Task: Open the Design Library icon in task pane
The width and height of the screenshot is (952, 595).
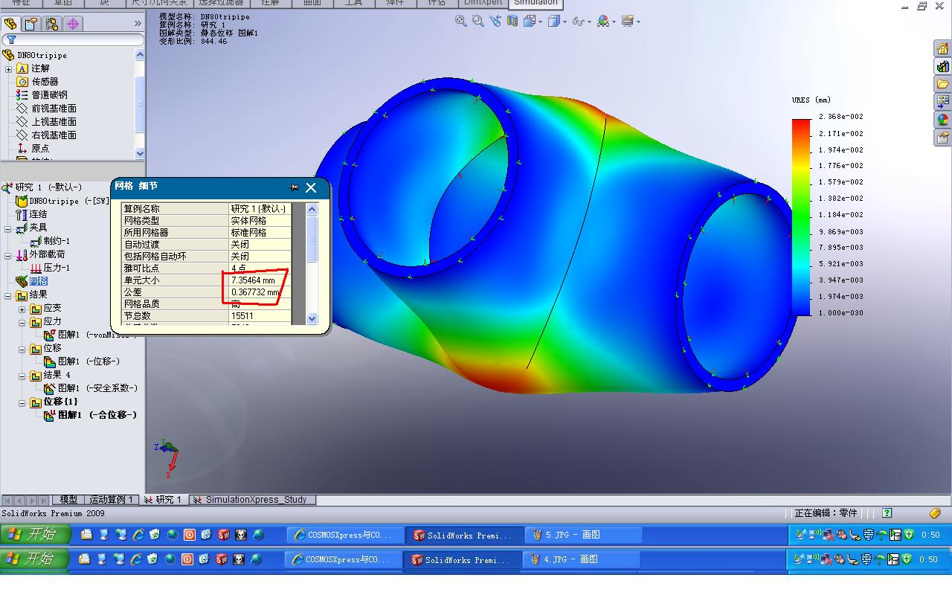Action: (943, 66)
